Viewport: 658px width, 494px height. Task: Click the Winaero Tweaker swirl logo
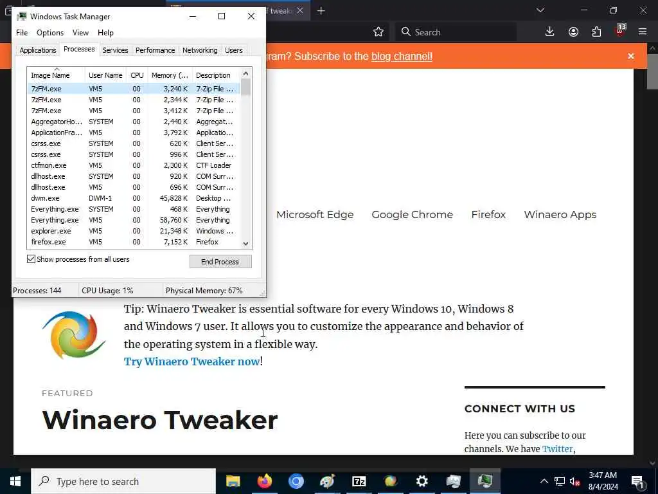tap(74, 335)
